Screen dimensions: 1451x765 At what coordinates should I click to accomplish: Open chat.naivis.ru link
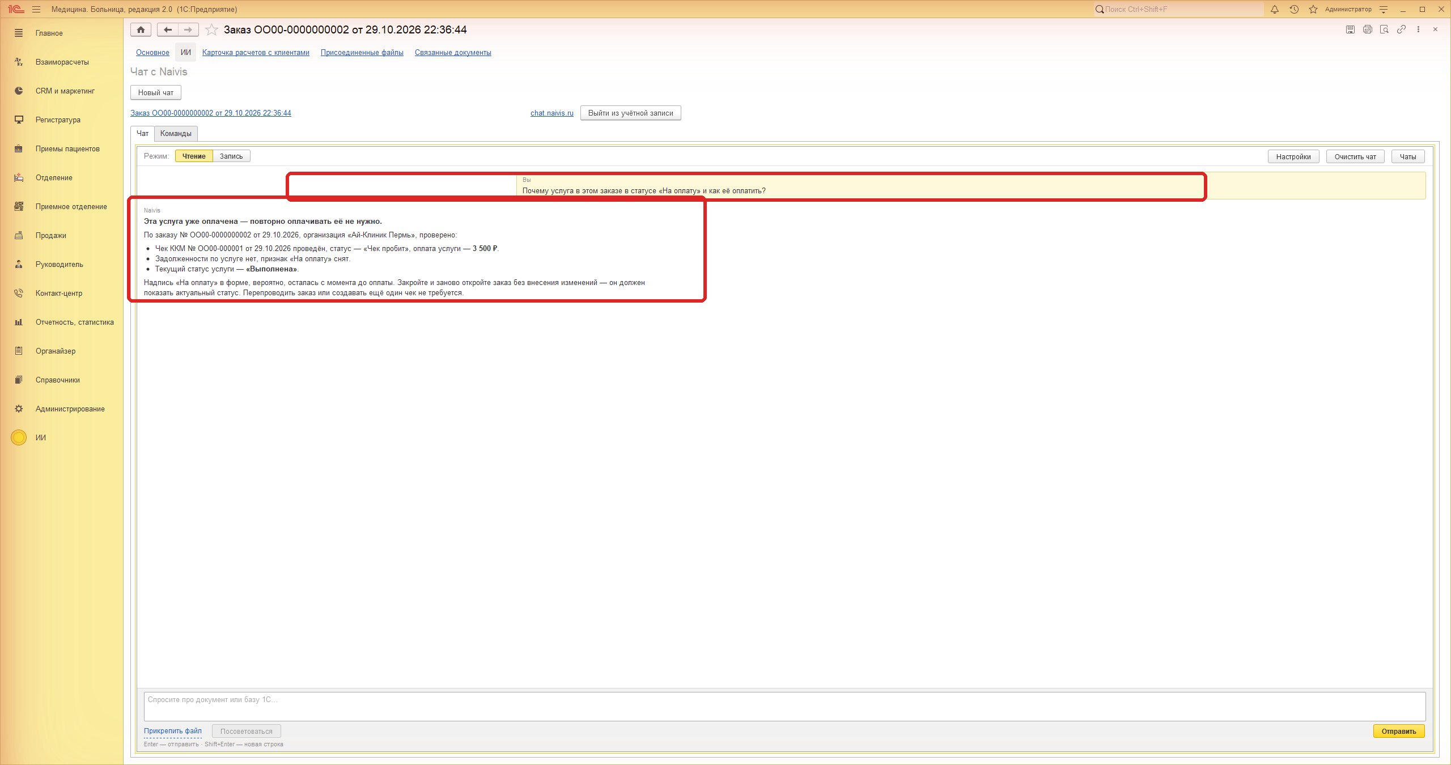(551, 113)
